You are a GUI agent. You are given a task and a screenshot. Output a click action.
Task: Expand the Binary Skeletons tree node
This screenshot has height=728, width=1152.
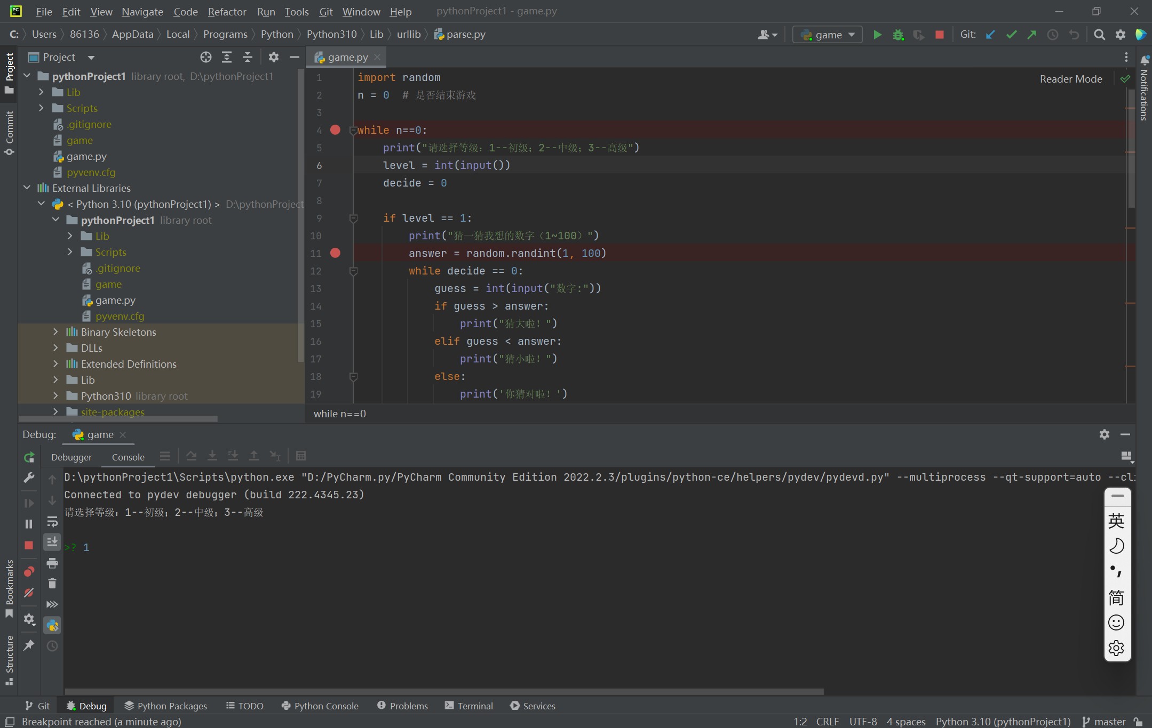[x=55, y=332]
